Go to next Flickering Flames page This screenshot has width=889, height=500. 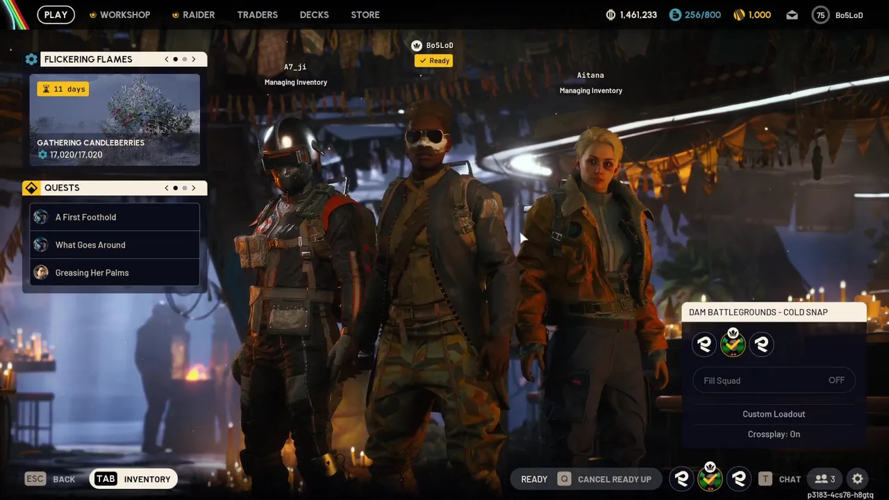194,59
